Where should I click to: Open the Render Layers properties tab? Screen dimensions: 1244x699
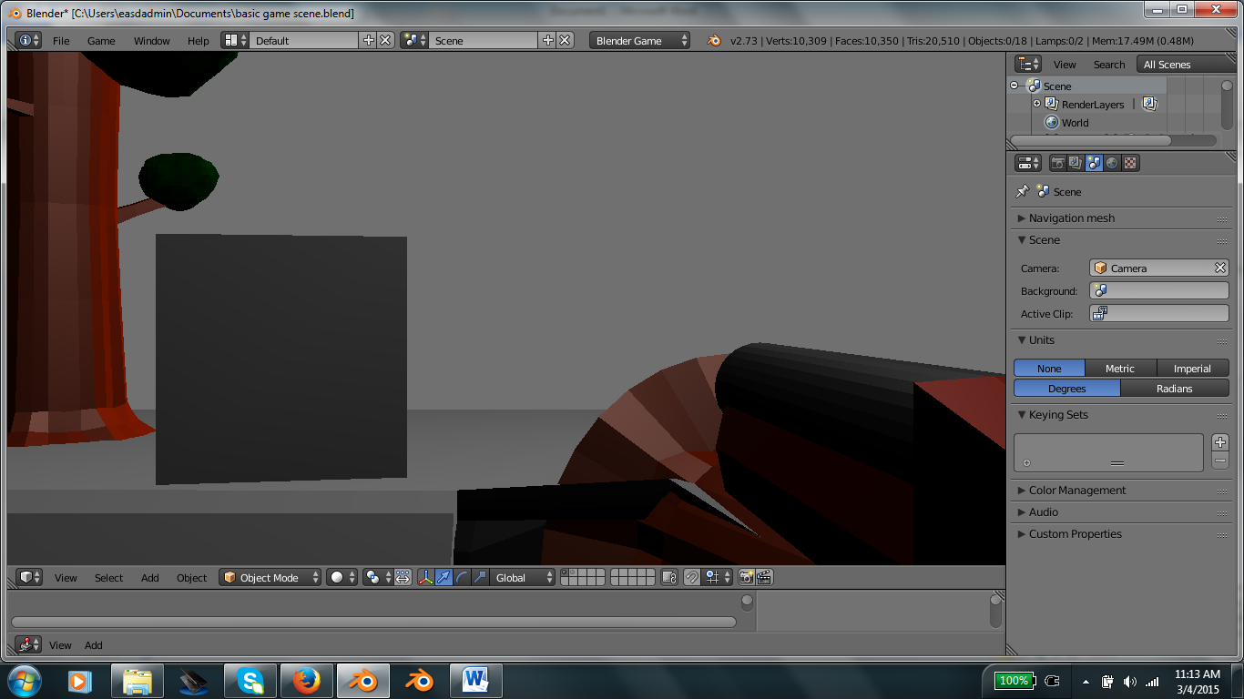pos(1076,163)
